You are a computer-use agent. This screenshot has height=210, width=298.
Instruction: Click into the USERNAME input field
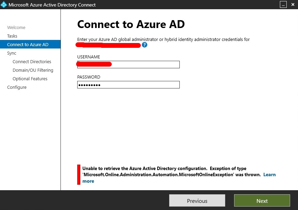click(128, 65)
